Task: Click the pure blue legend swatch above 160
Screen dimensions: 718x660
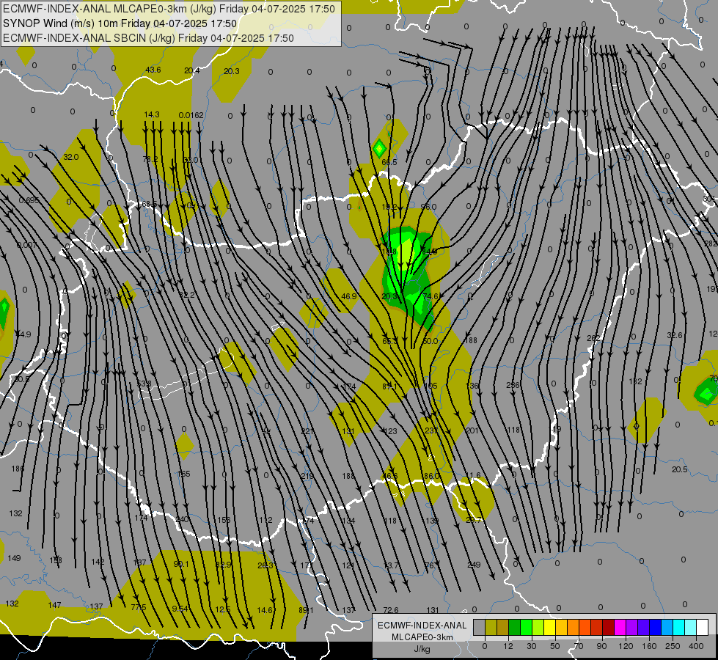Action: click(x=655, y=627)
